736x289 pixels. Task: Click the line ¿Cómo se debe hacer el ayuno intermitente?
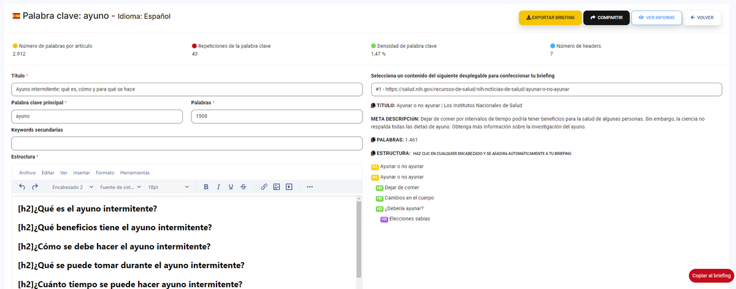pyautogui.click(x=114, y=247)
